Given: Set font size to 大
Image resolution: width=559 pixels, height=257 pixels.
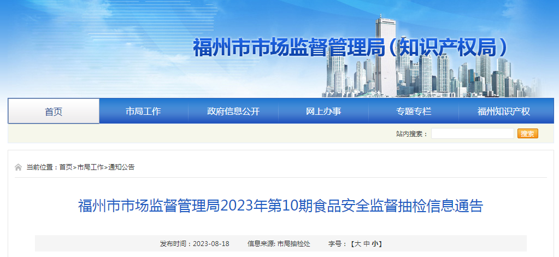Looking at the screenshot, I should 358,244.
